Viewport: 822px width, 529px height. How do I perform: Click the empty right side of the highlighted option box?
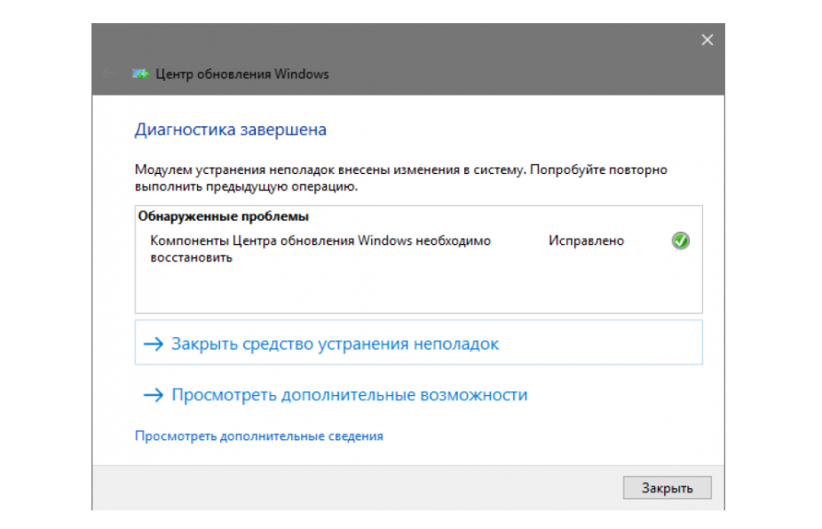coord(621,344)
